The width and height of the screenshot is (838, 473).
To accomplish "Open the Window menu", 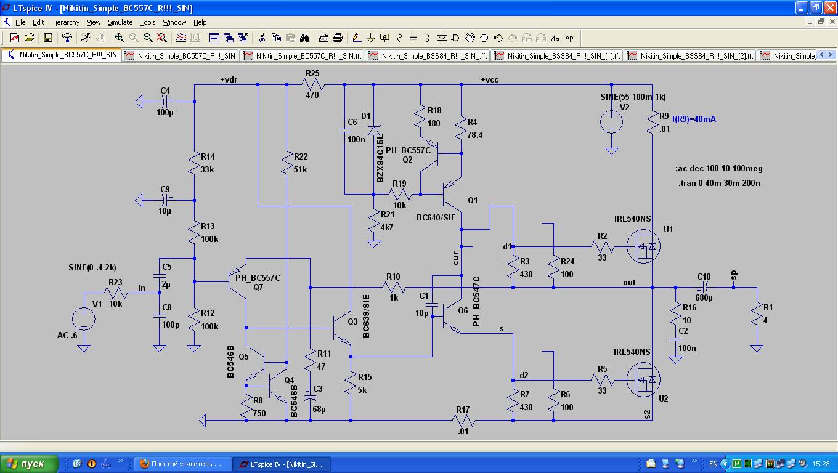I will pyautogui.click(x=175, y=22).
